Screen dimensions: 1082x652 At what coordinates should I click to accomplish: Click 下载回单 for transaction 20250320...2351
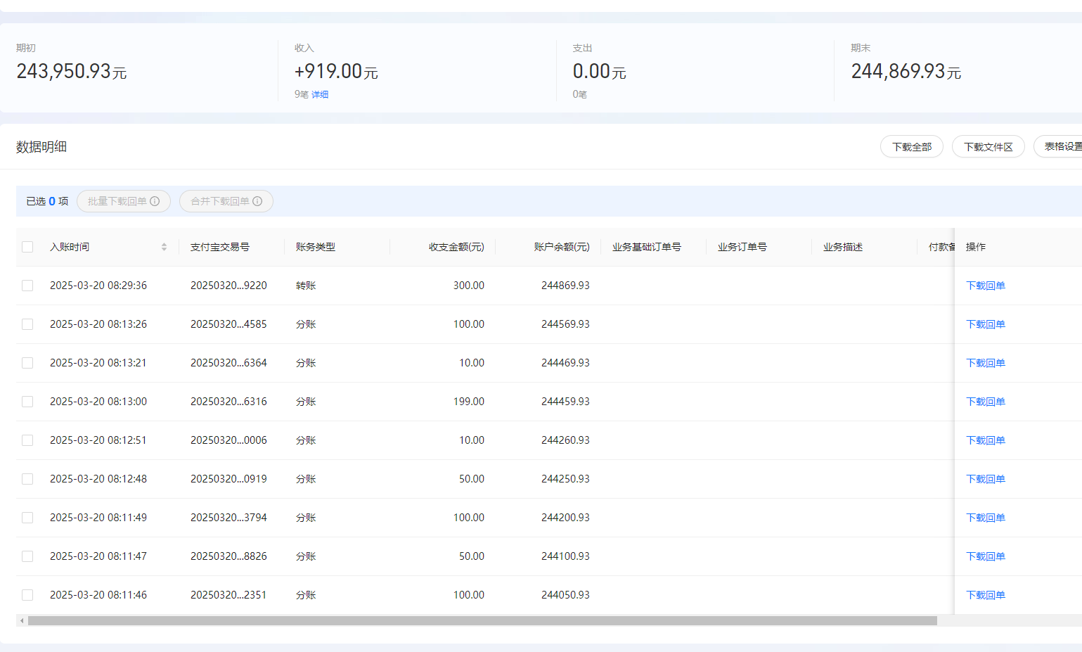pyautogui.click(x=986, y=595)
